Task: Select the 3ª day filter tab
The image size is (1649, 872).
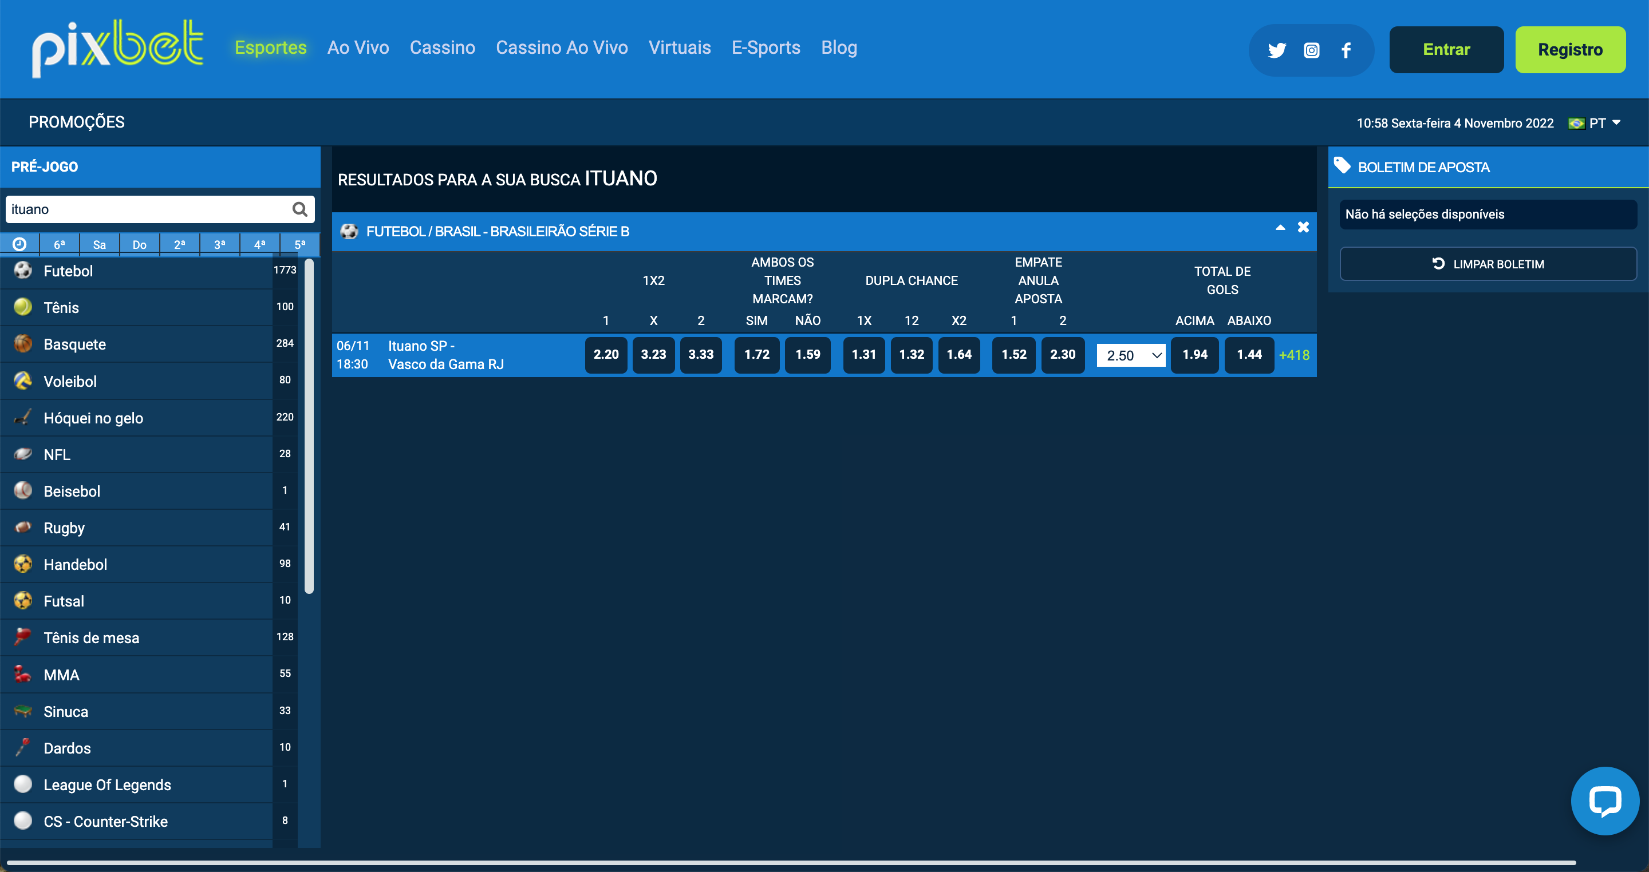Action: click(219, 244)
